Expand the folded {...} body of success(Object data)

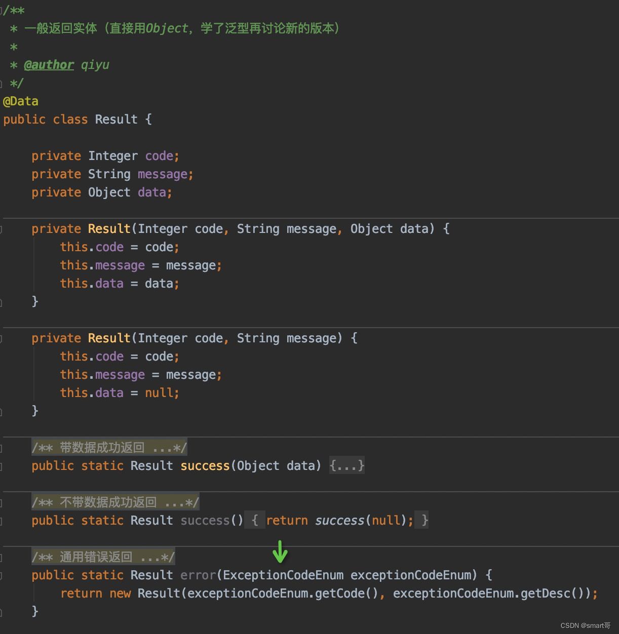point(347,465)
